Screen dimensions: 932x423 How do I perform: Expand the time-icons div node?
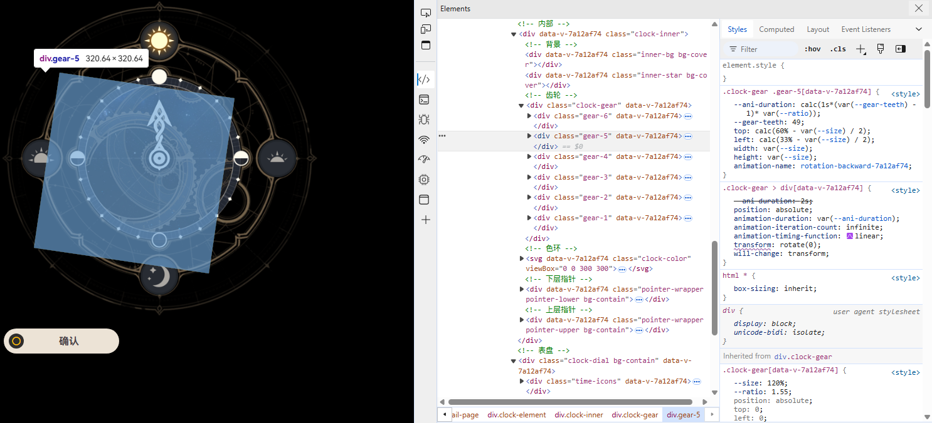tap(522, 381)
